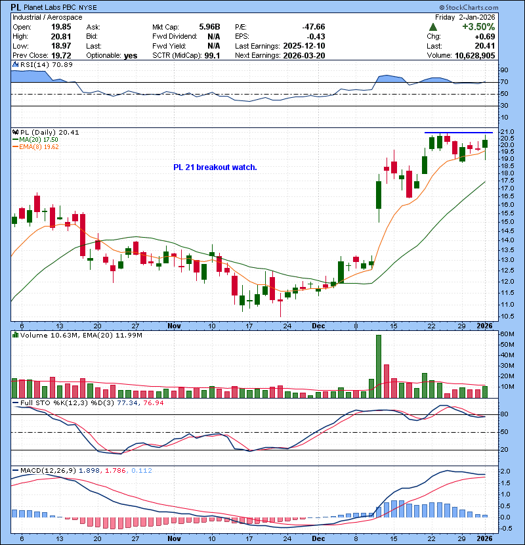525x545 pixels.
Task: Click the StockCharts.com watermark link
Action: pos(469,7)
